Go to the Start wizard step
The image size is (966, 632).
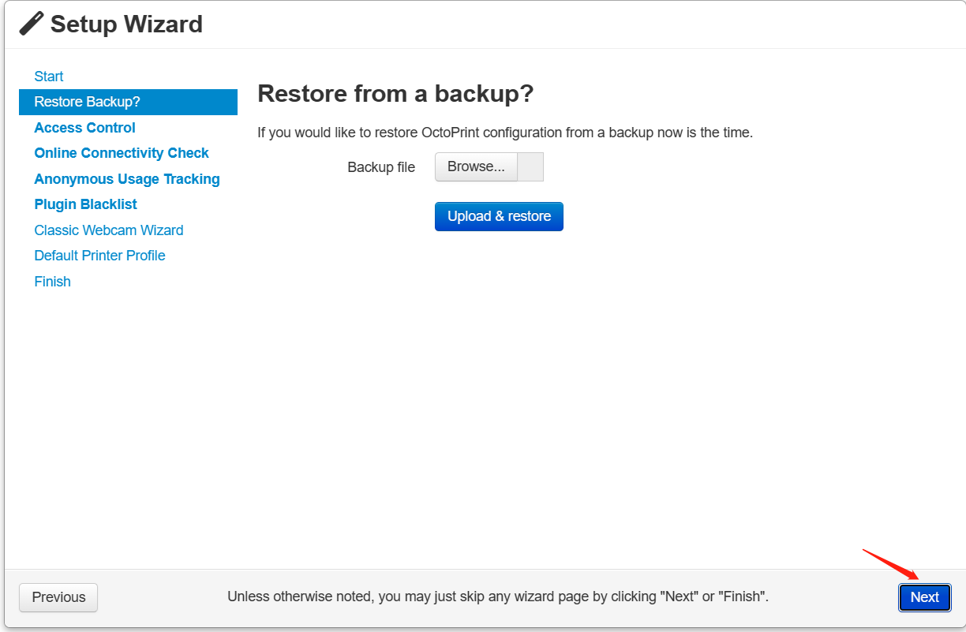(49, 77)
